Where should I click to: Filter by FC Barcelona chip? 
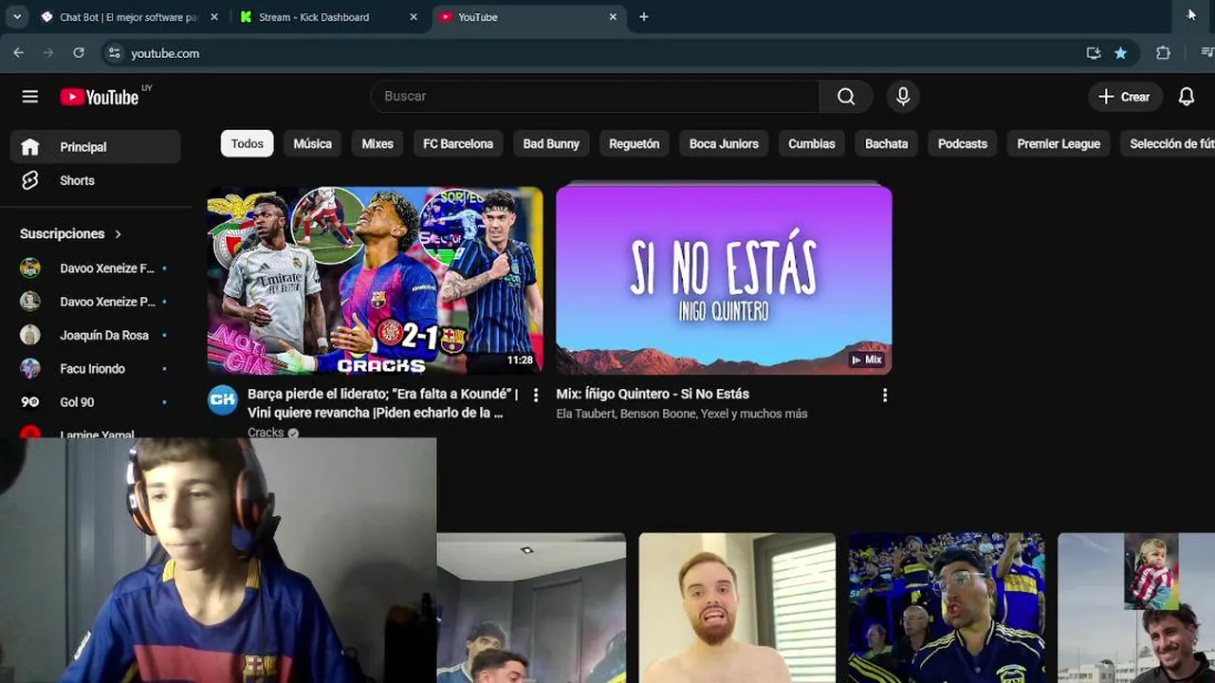point(458,144)
